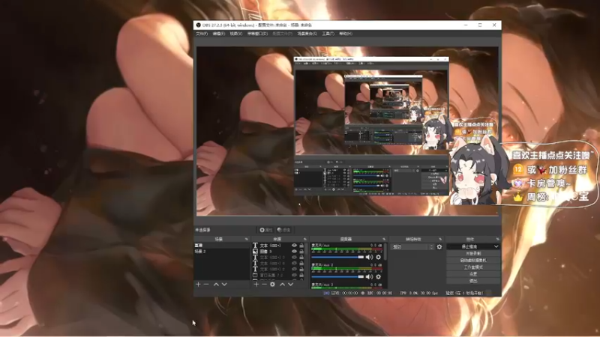This screenshot has width=600, height=337.
Task: Open 设置 from the controls panel
Action: [x=473, y=274]
